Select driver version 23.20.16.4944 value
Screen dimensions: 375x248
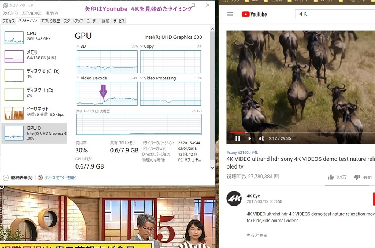[189, 143]
